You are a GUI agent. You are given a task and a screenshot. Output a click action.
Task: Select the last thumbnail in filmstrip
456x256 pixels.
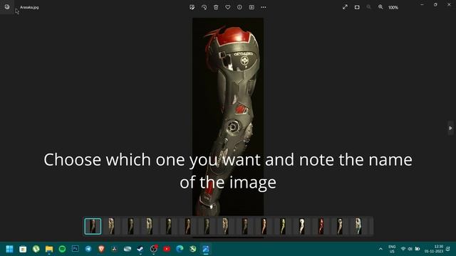point(358,226)
